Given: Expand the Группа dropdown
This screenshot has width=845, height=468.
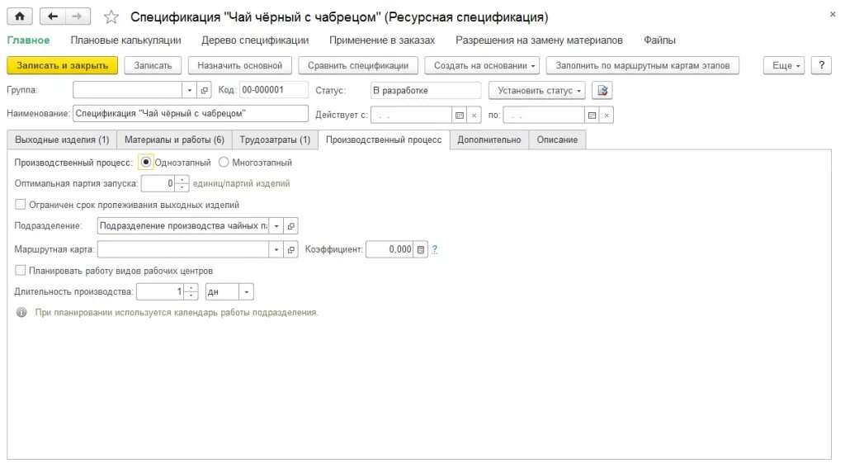Looking at the screenshot, I should 190,91.
